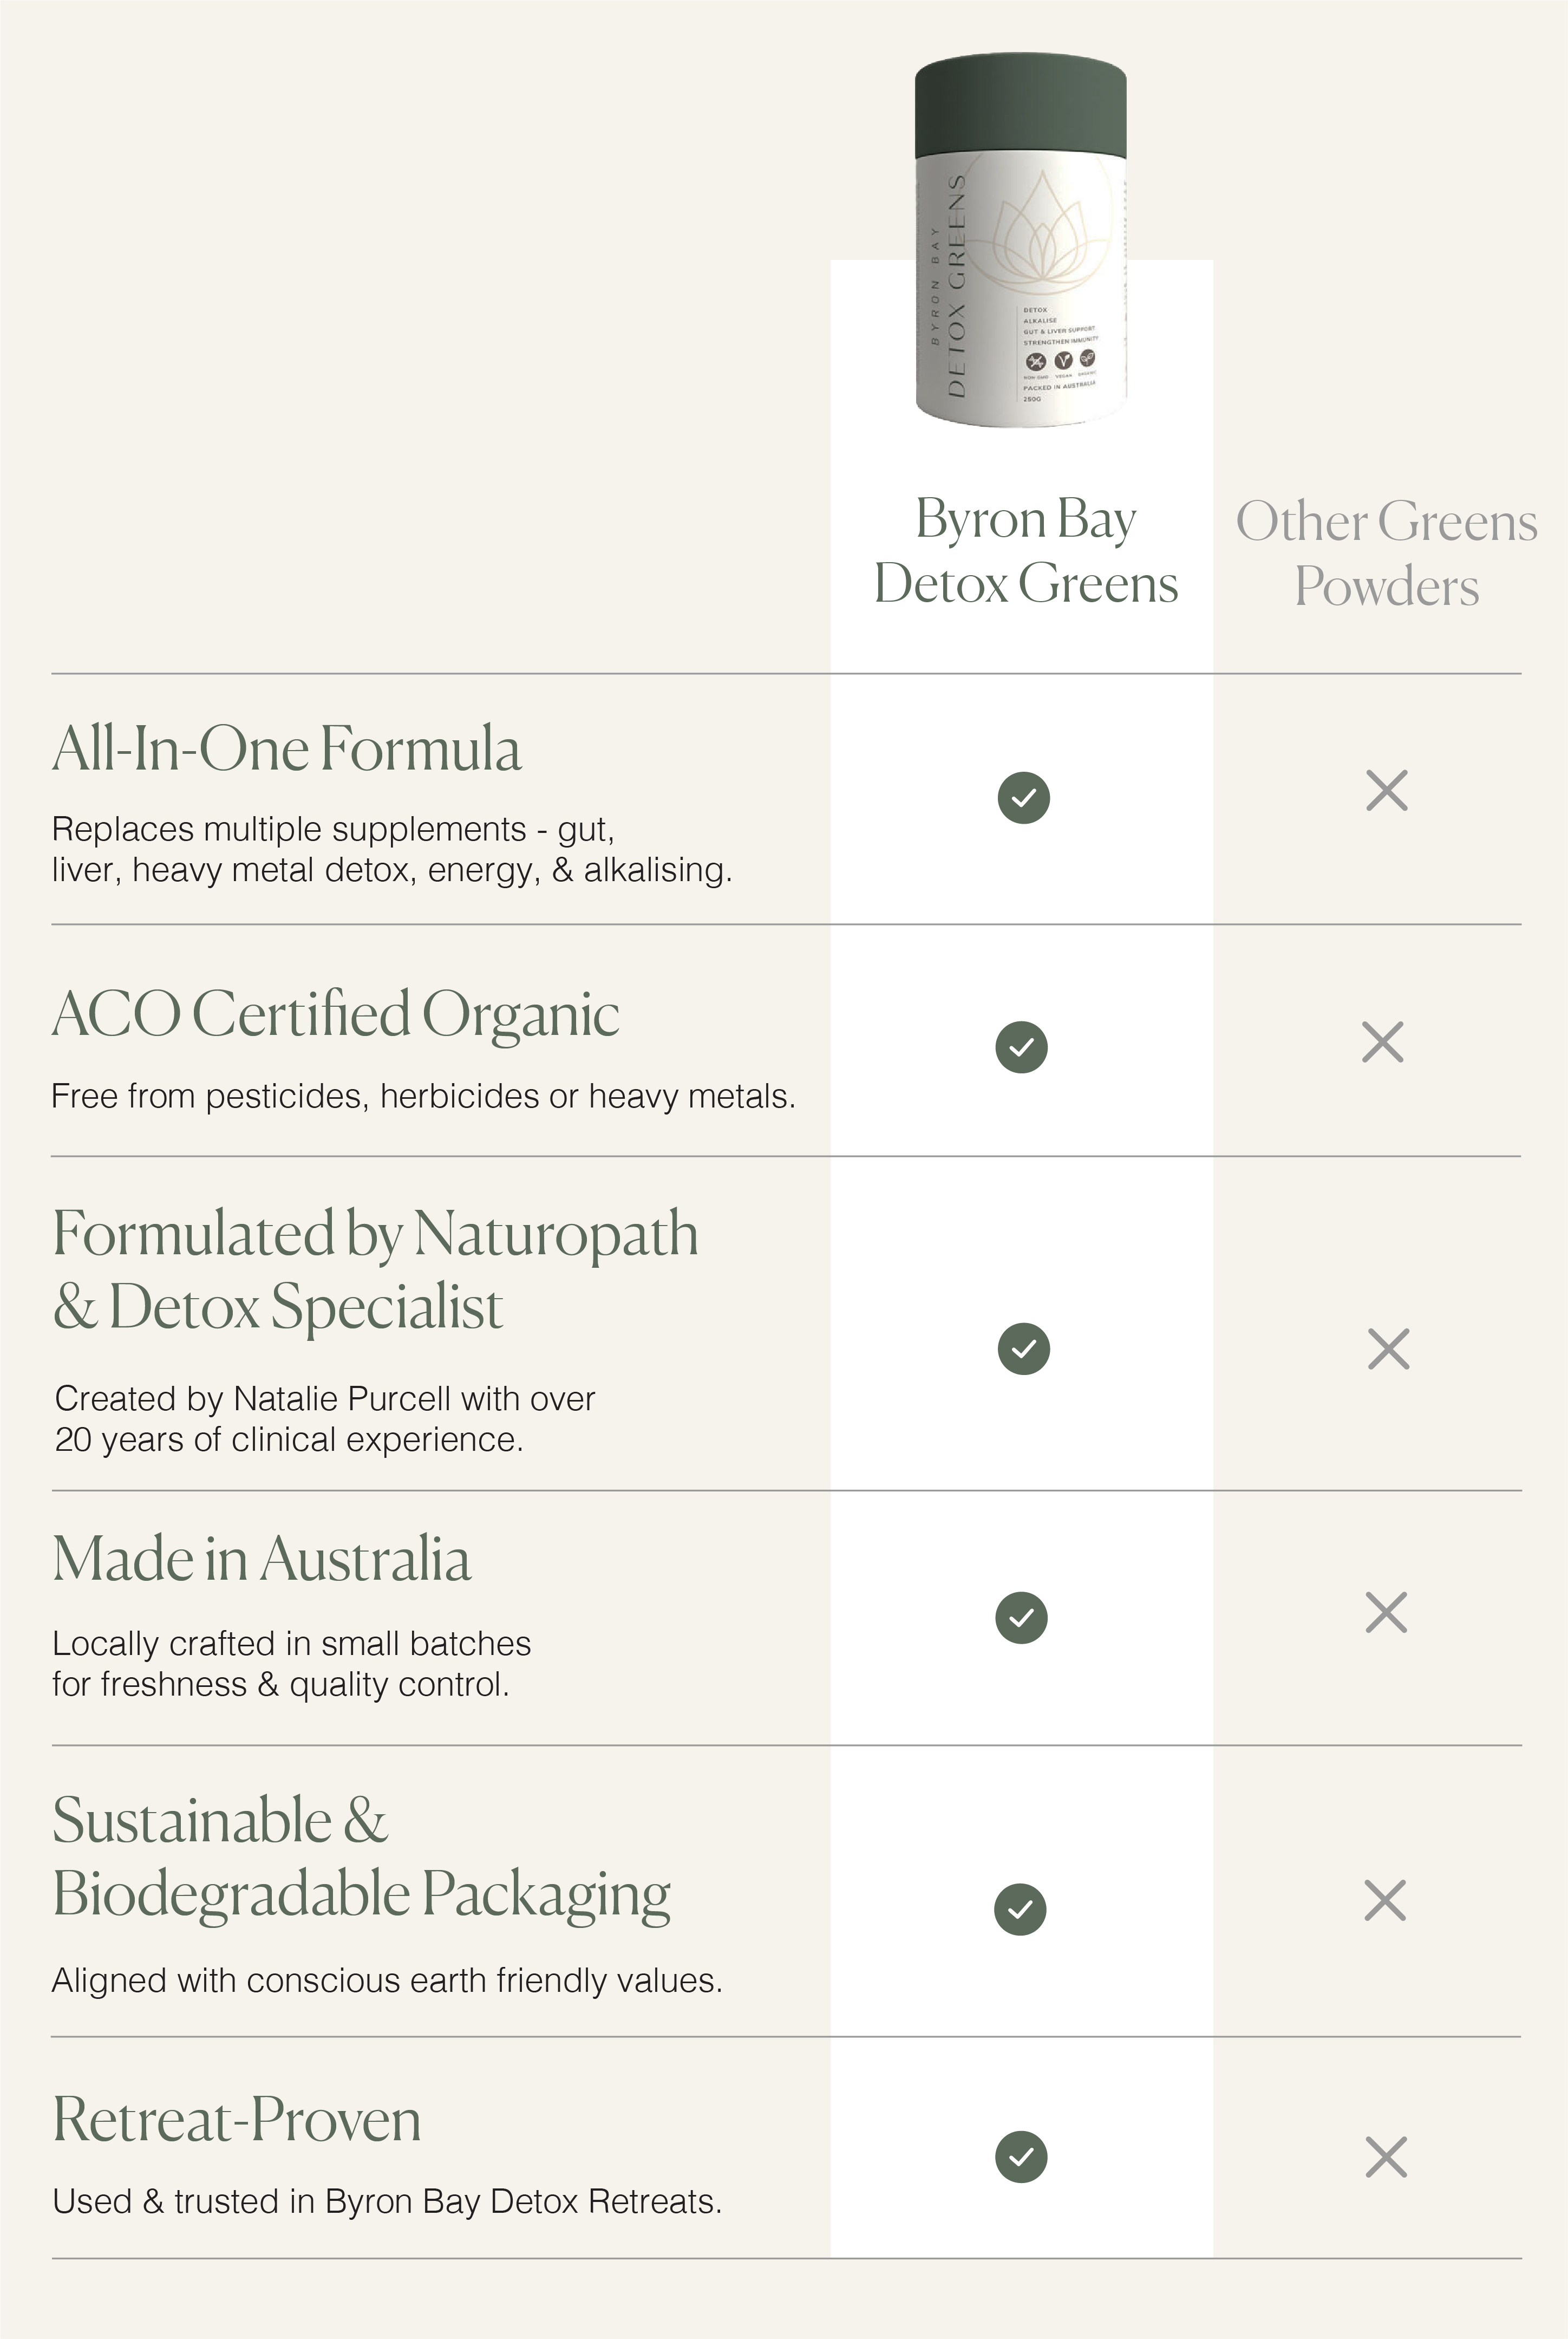The width and height of the screenshot is (1568, 2339).
Task: Click the checkmark in Retreat-Proven row
Action: point(1021,2156)
